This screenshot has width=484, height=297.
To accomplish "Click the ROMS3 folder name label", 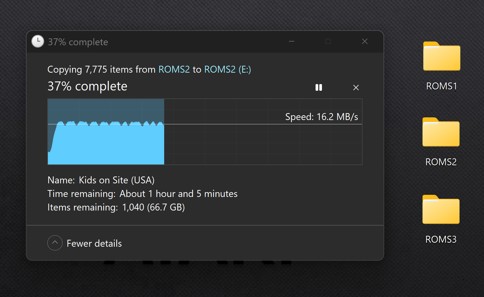I will coord(441,240).
